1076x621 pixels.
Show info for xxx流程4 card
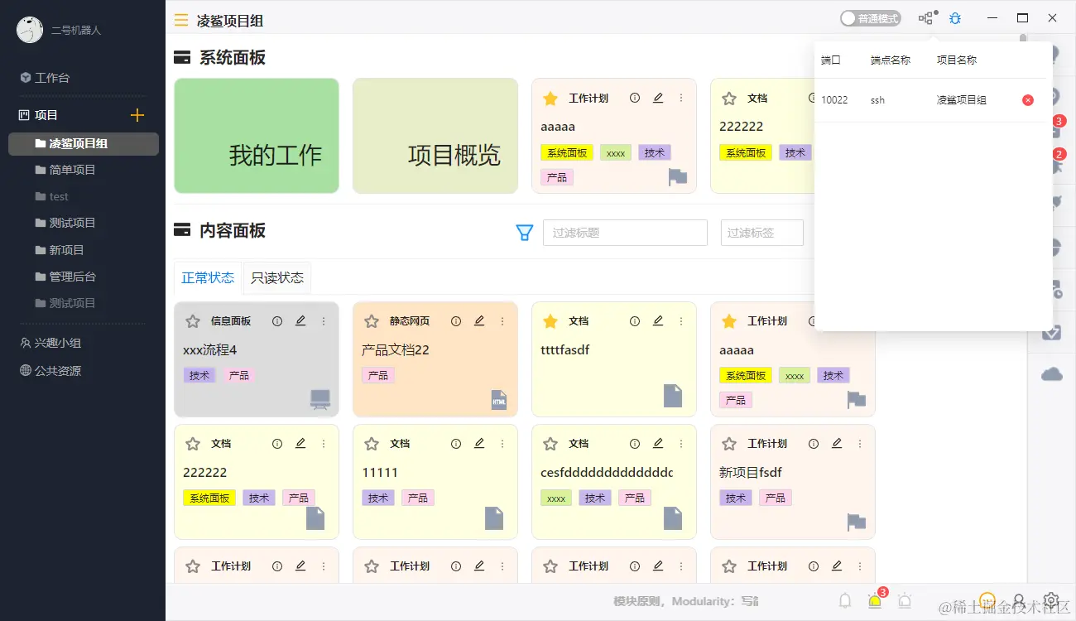click(x=277, y=321)
